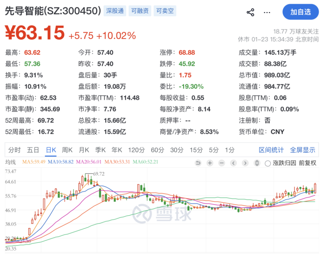The height and width of the screenshot is (254, 321).
Task: Click the chart zoom in (+) icon
Action: coord(209,163)
